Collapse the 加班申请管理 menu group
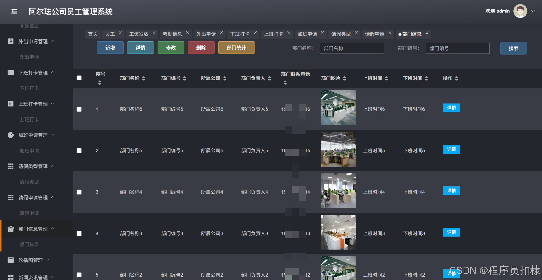542x280 pixels. (53, 135)
